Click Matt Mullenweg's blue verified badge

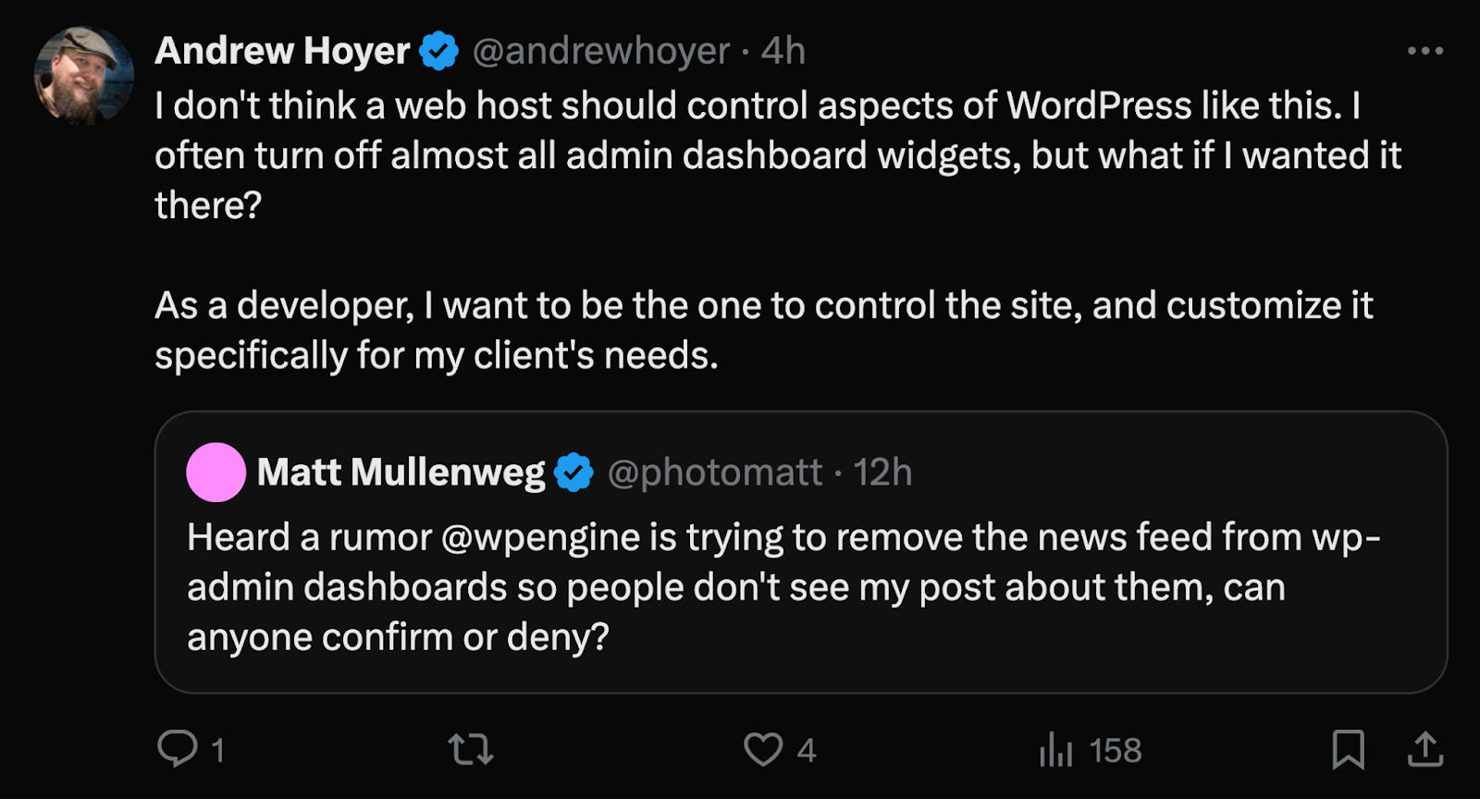point(573,473)
